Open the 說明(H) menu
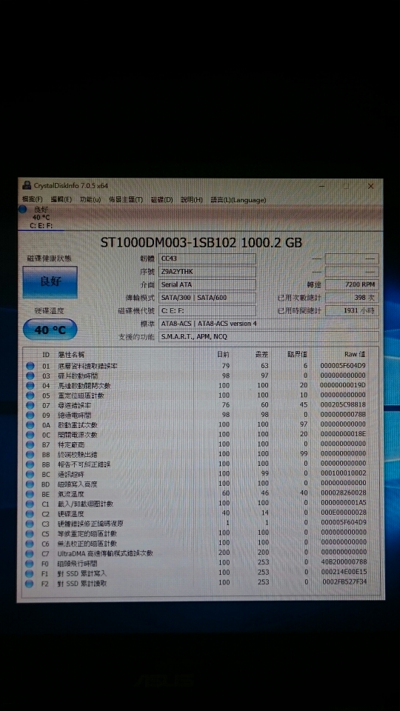 [192, 199]
